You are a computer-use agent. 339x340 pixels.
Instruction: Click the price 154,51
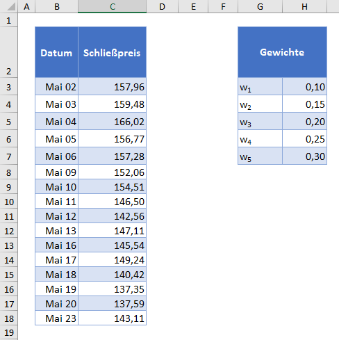113,186
